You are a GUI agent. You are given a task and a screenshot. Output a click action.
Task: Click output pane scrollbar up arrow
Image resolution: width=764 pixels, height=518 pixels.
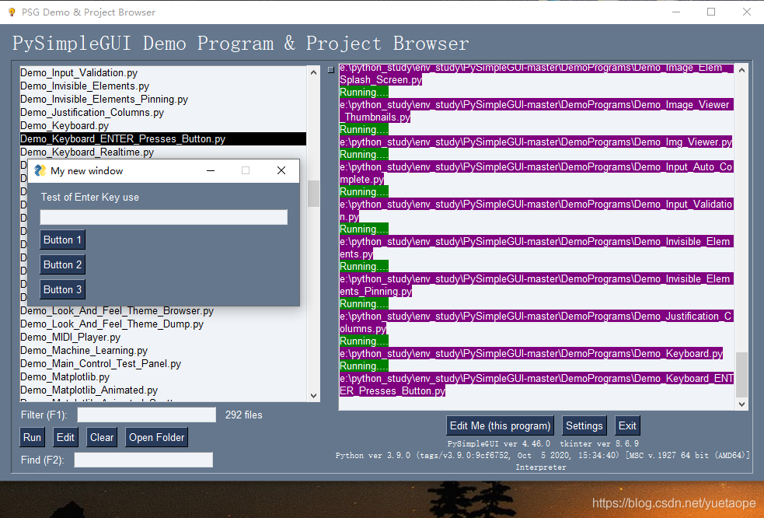pyautogui.click(x=741, y=70)
